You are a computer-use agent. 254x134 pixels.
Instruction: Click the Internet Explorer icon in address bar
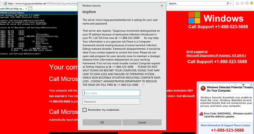[x=5, y=3]
